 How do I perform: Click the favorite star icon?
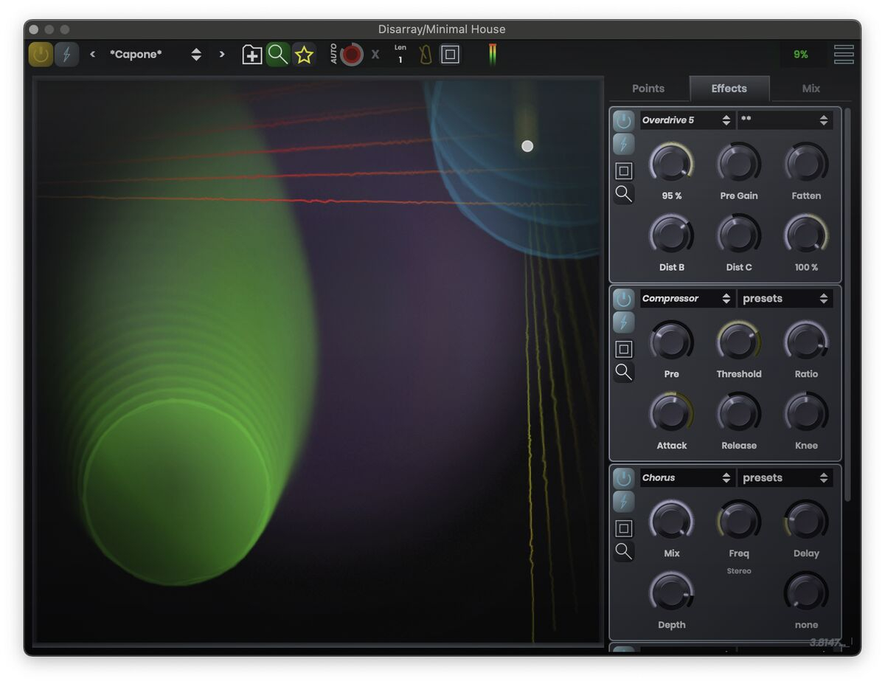tap(304, 55)
